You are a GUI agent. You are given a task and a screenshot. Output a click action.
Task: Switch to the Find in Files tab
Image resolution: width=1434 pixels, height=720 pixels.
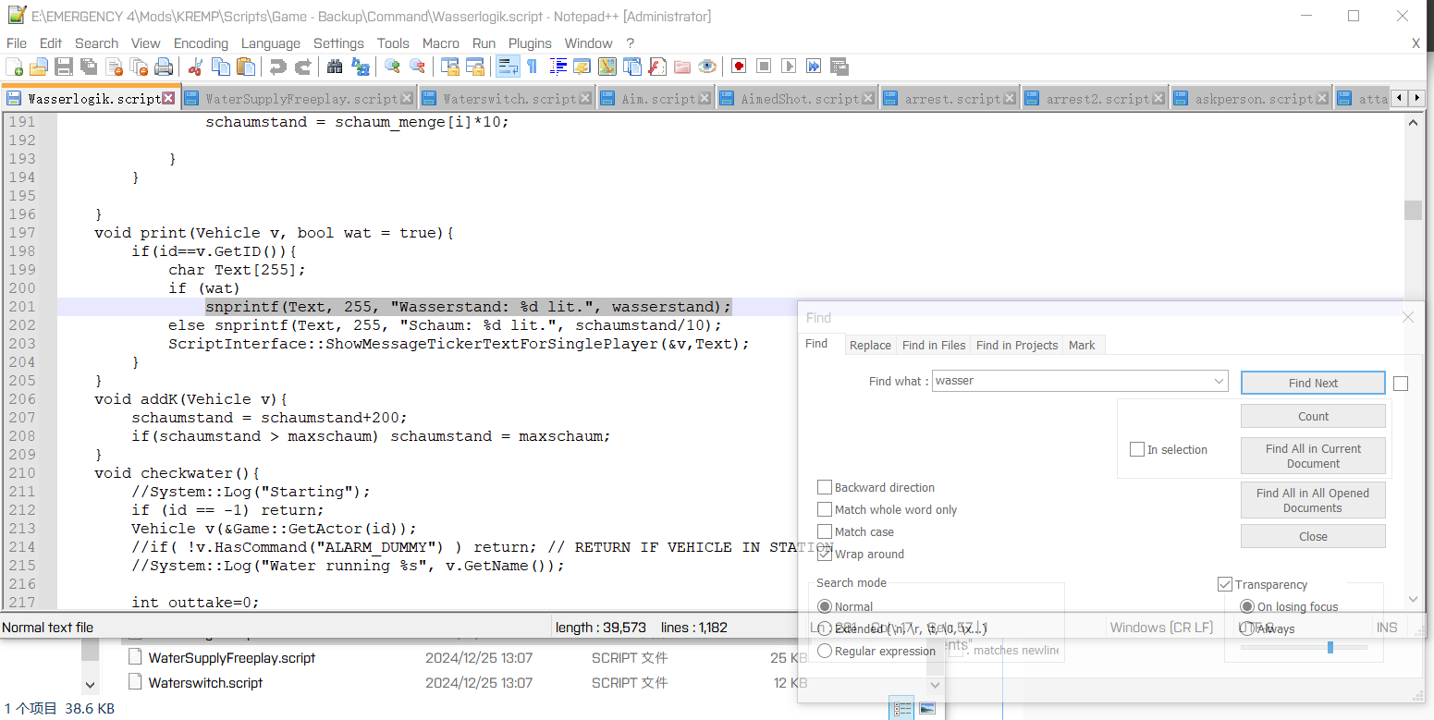pyautogui.click(x=933, y=345)
